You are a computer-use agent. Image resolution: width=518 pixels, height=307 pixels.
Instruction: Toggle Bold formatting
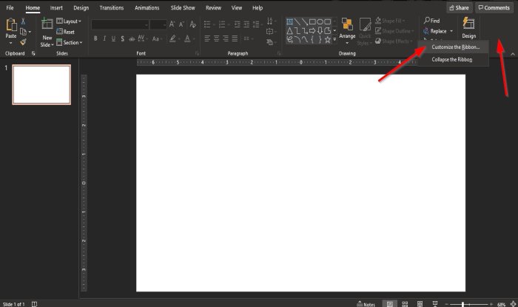[96, 38]
